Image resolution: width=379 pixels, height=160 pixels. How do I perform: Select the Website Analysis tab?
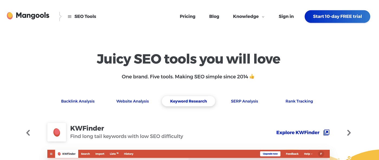(133, 101)
